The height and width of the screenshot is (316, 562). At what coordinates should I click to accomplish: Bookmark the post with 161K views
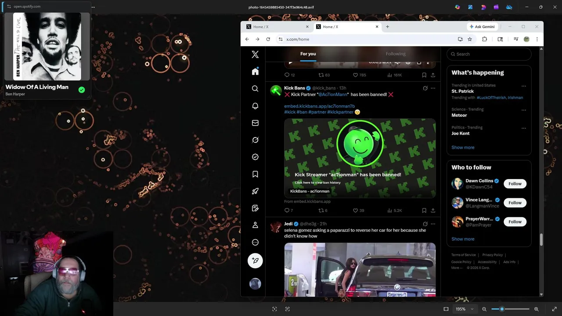[424, 75]
